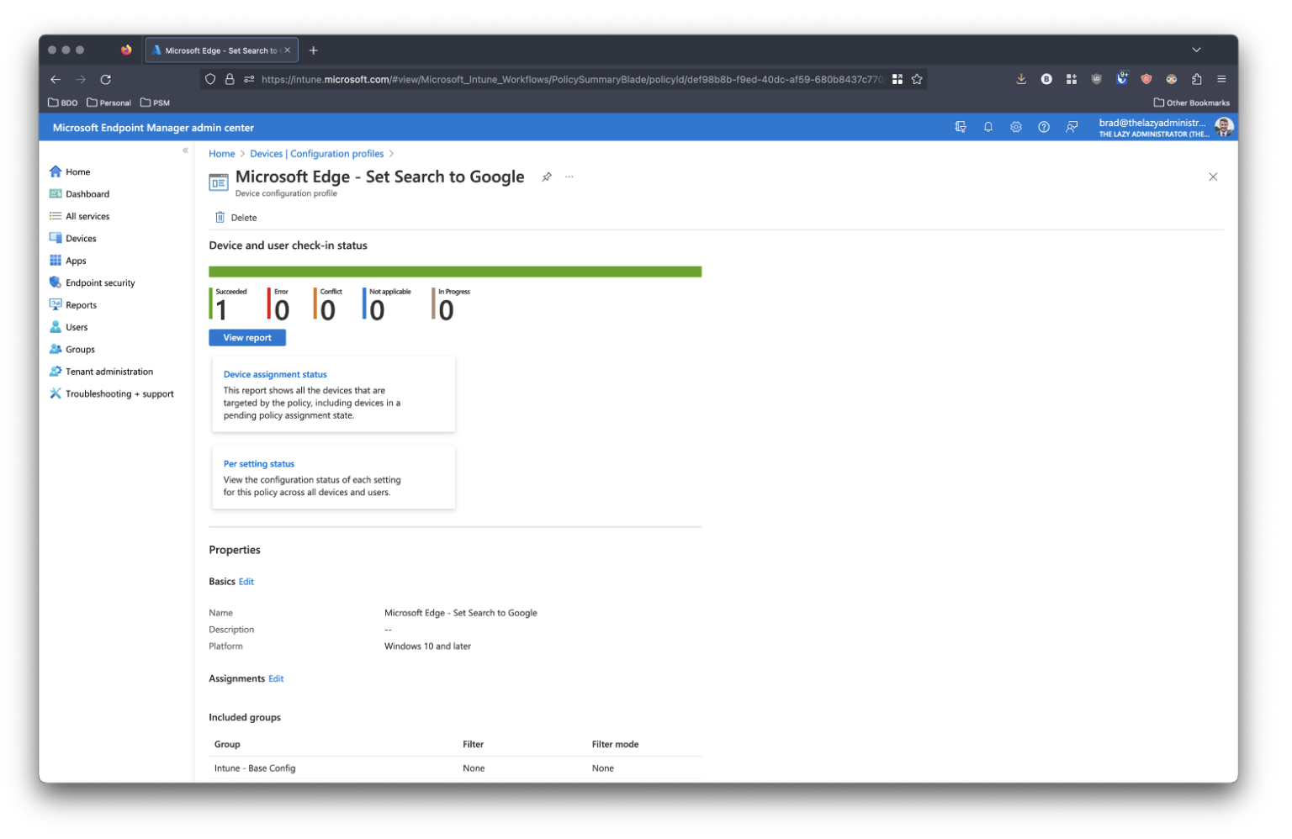Delete this configuration profile
The width and height of the screenshot is (1292, 839).
(236, 217)
